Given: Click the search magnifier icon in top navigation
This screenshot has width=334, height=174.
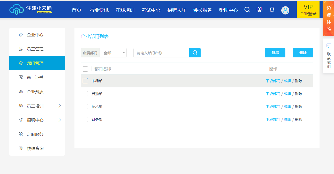Looking at the screenshot, I should (247, 10).
